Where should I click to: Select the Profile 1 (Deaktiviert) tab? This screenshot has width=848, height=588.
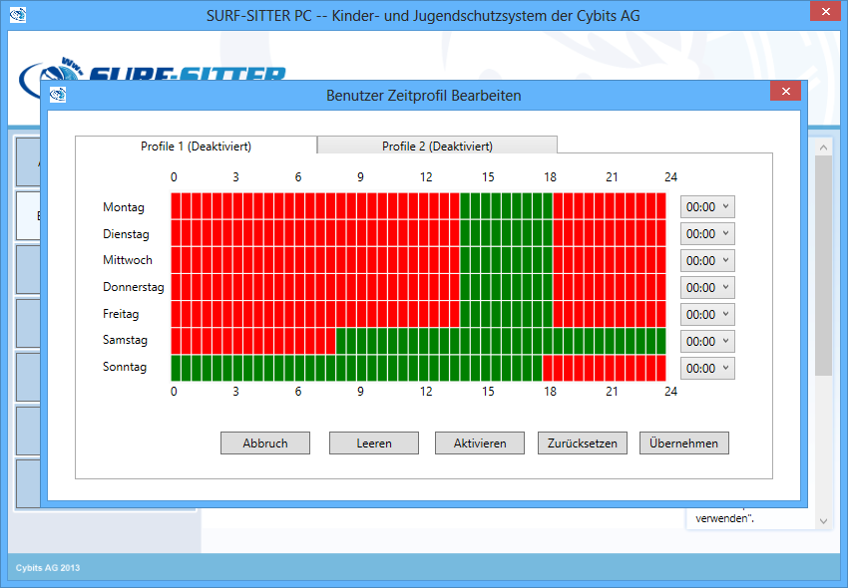point(196,147)
